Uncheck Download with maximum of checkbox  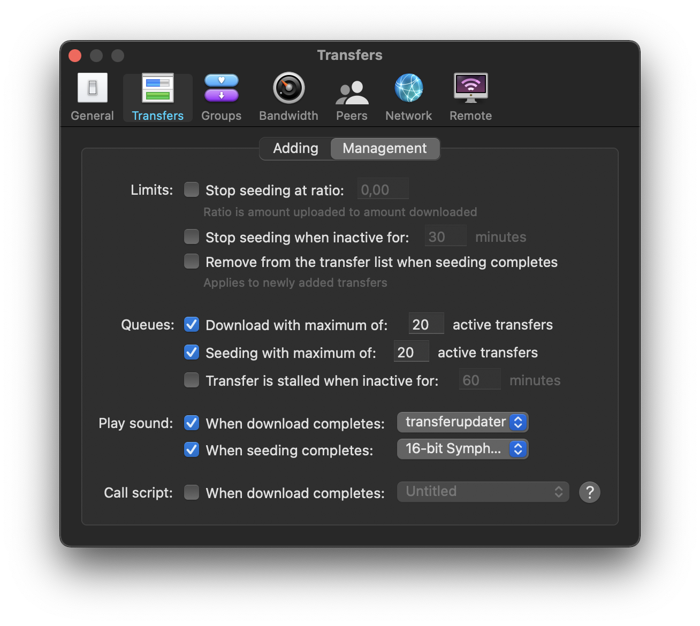point(192,325)
